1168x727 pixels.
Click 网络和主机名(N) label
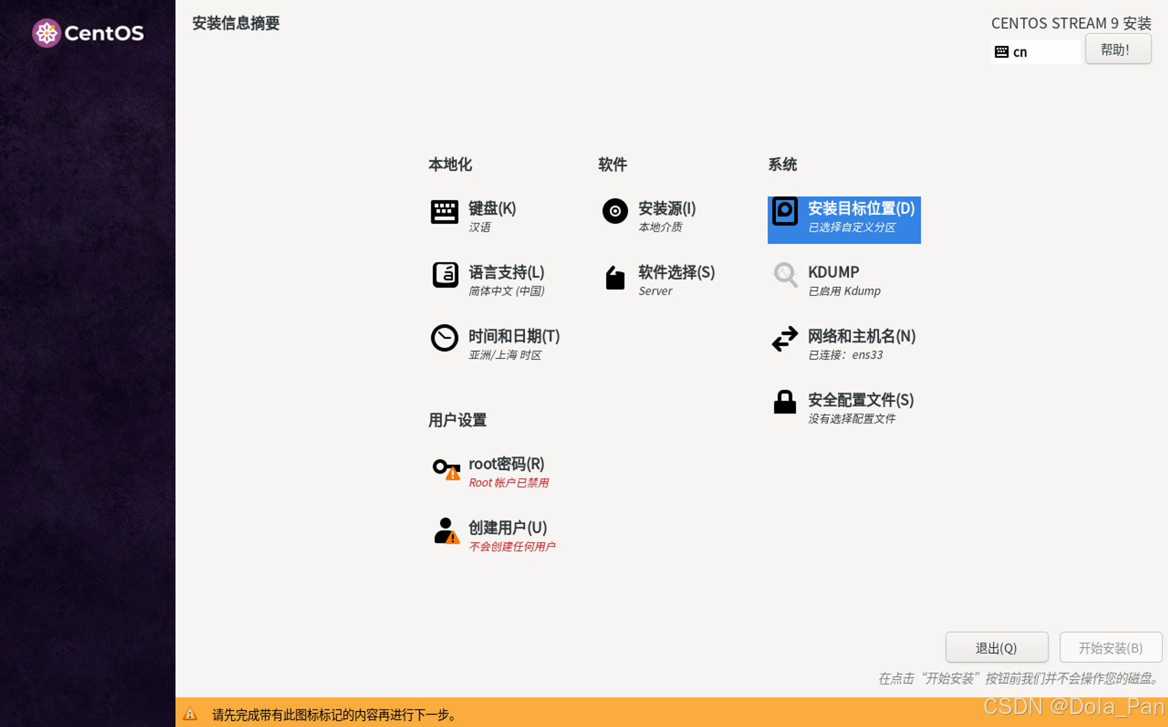[x=861, y=336]
